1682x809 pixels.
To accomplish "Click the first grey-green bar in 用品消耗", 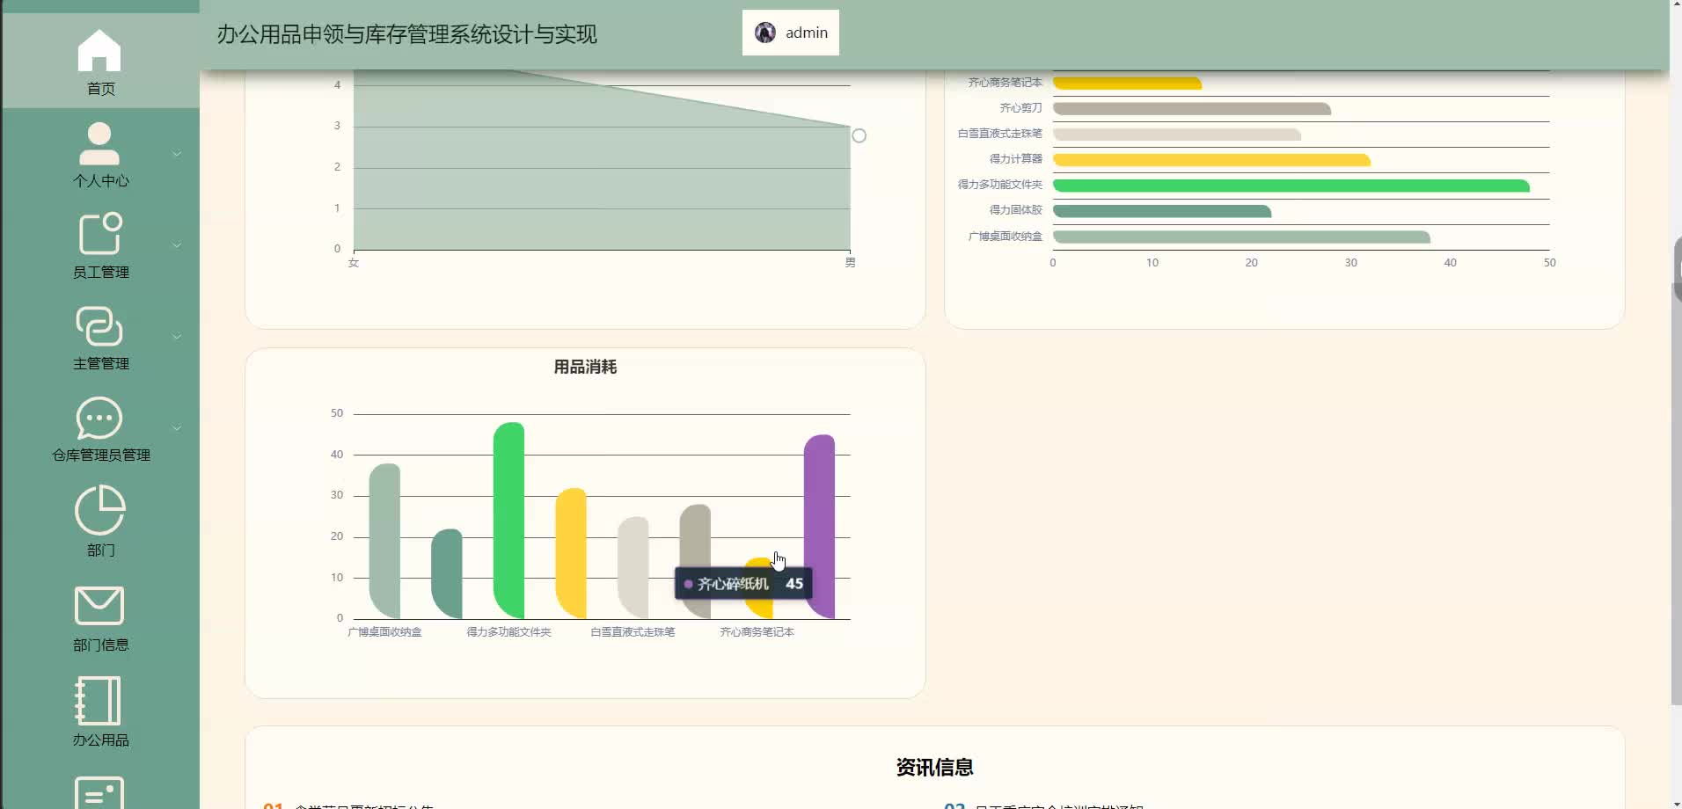I will coord(384,541).
